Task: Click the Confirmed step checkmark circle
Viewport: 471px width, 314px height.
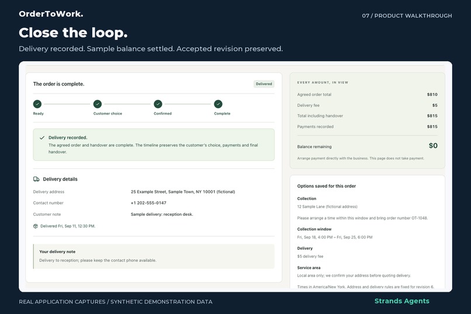Action: coord(158,104)
